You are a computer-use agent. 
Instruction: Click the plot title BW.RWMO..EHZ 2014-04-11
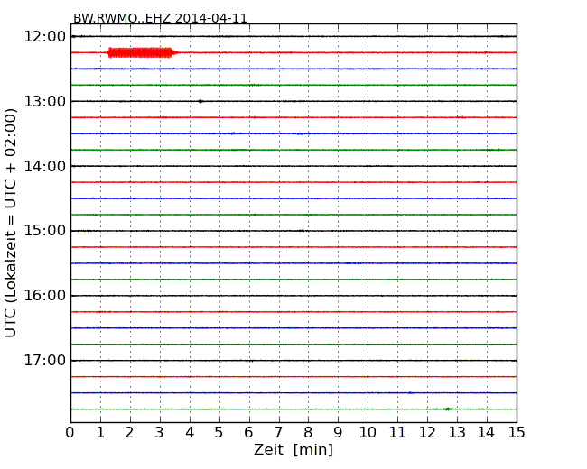click(x=160, y=18)
